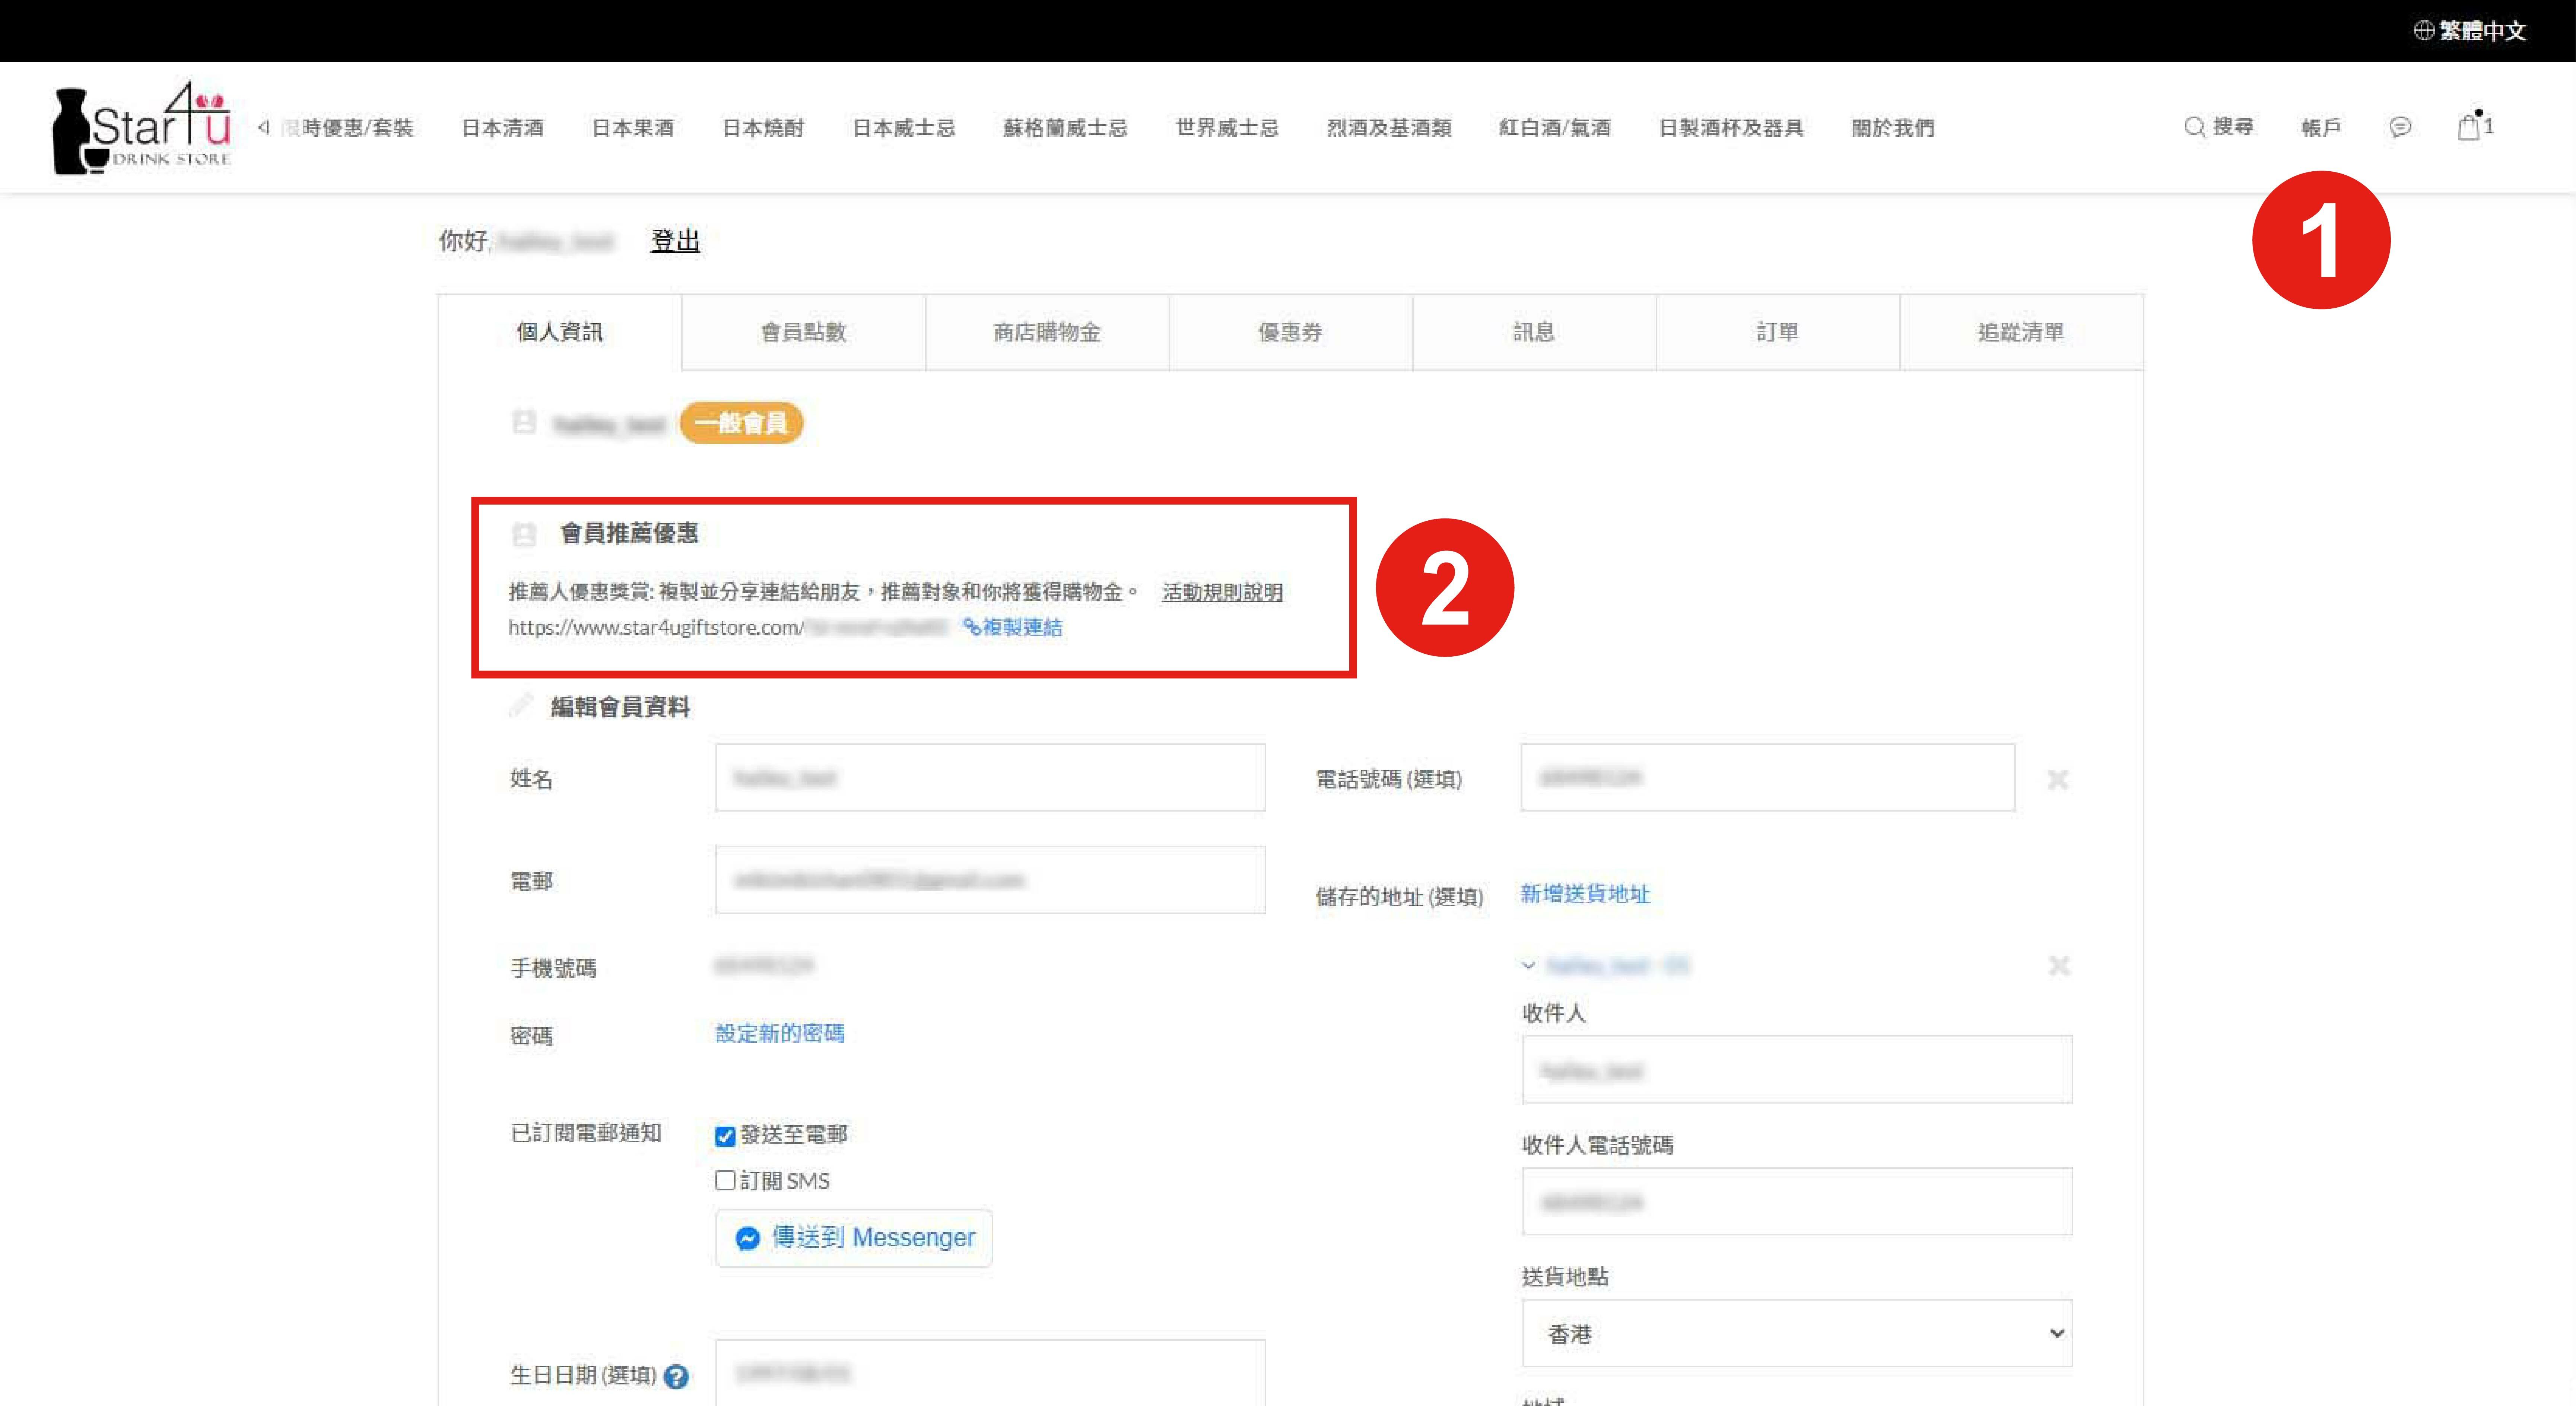Click the Star4u Drink Store logo

tap(141, 128)
